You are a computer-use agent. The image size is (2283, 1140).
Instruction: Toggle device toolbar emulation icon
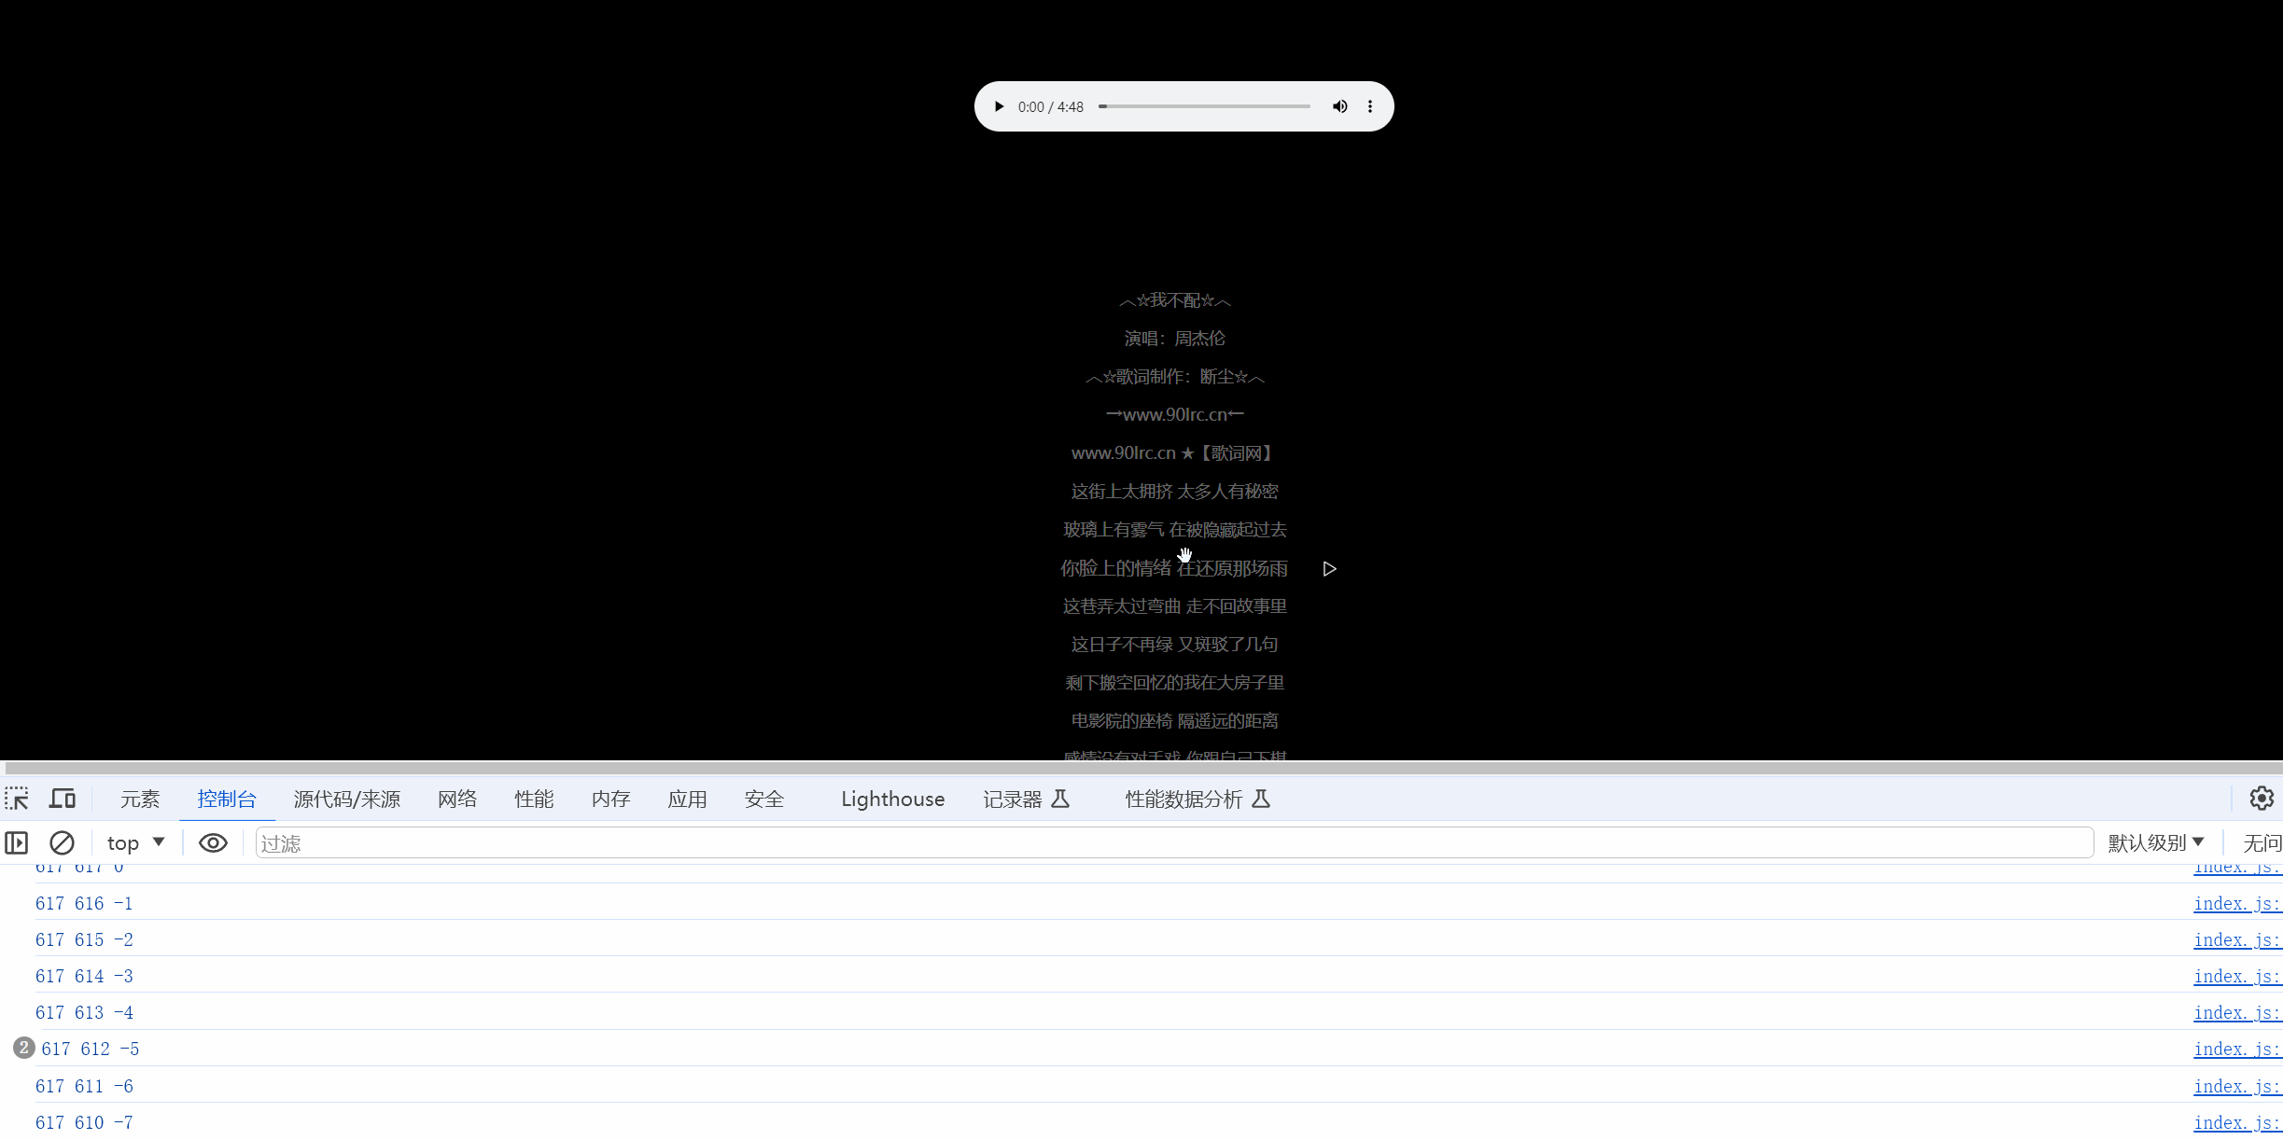(x=63, y=799)
